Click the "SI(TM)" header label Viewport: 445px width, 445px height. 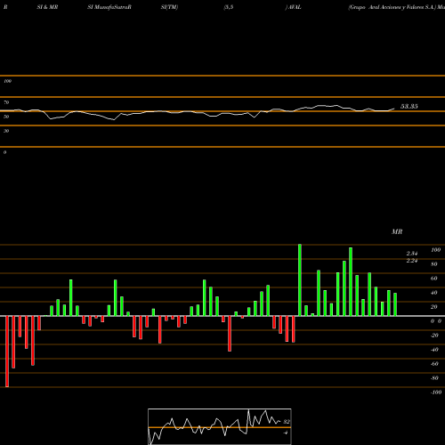(169, 7)
